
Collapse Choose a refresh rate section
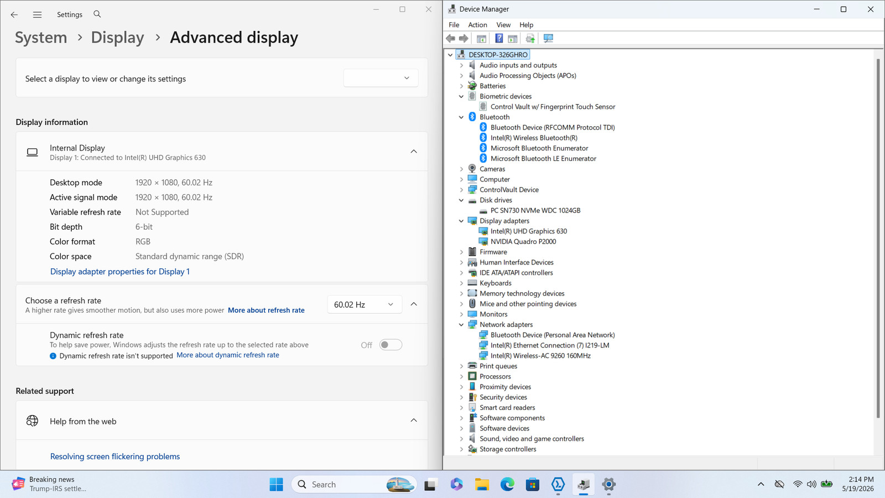[x=414, y=304]
